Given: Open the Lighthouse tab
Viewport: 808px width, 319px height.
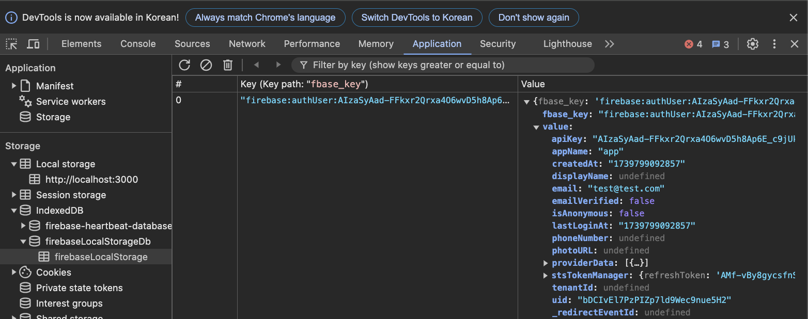Looking at the screenshot, I should tap(567, 44).
